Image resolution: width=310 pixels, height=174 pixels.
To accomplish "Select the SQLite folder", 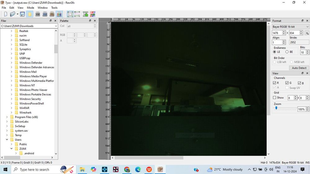I will [x=23, y=45].
